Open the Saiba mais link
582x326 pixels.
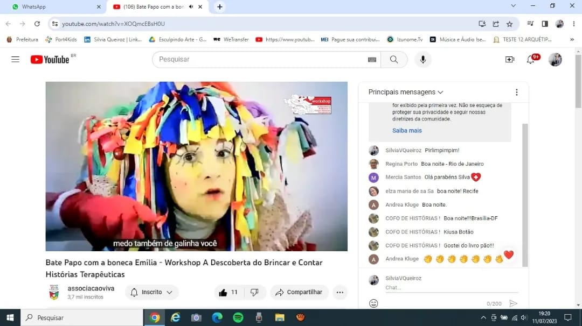[407, 131]
